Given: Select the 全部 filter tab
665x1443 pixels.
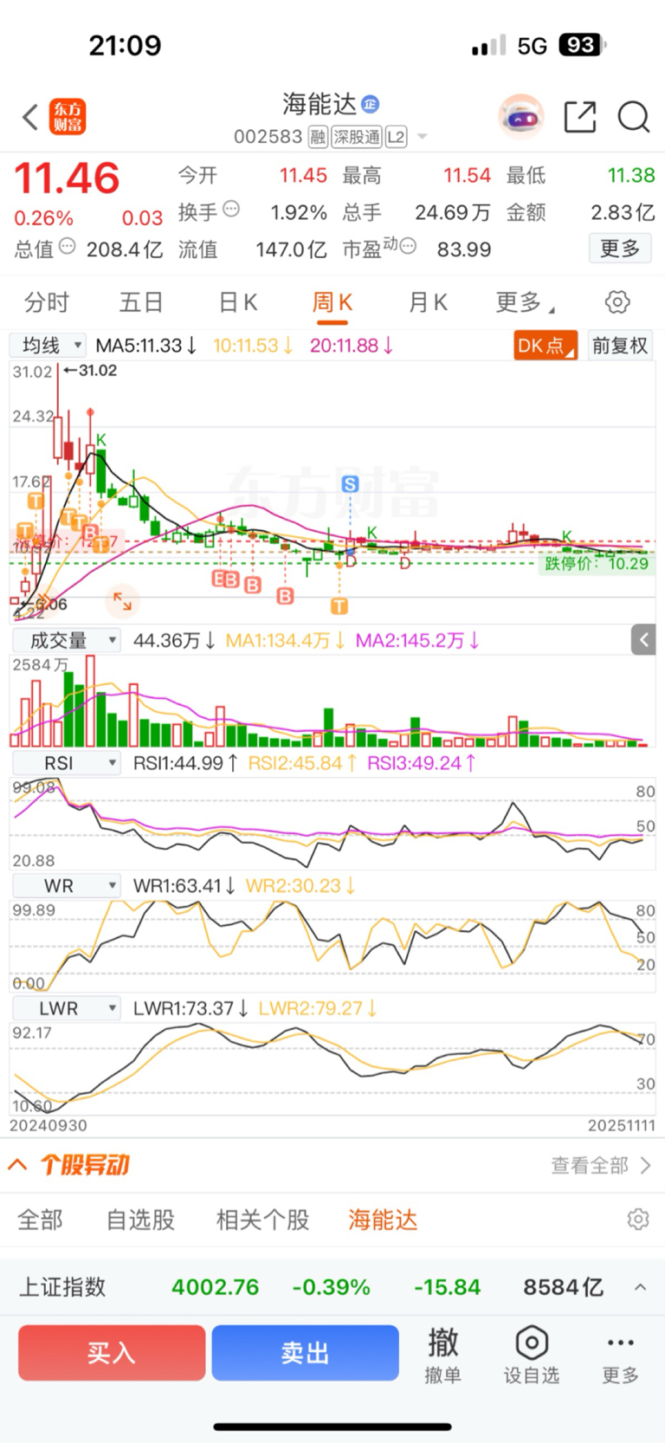Looking at the screenshot, I should 40,1220.
